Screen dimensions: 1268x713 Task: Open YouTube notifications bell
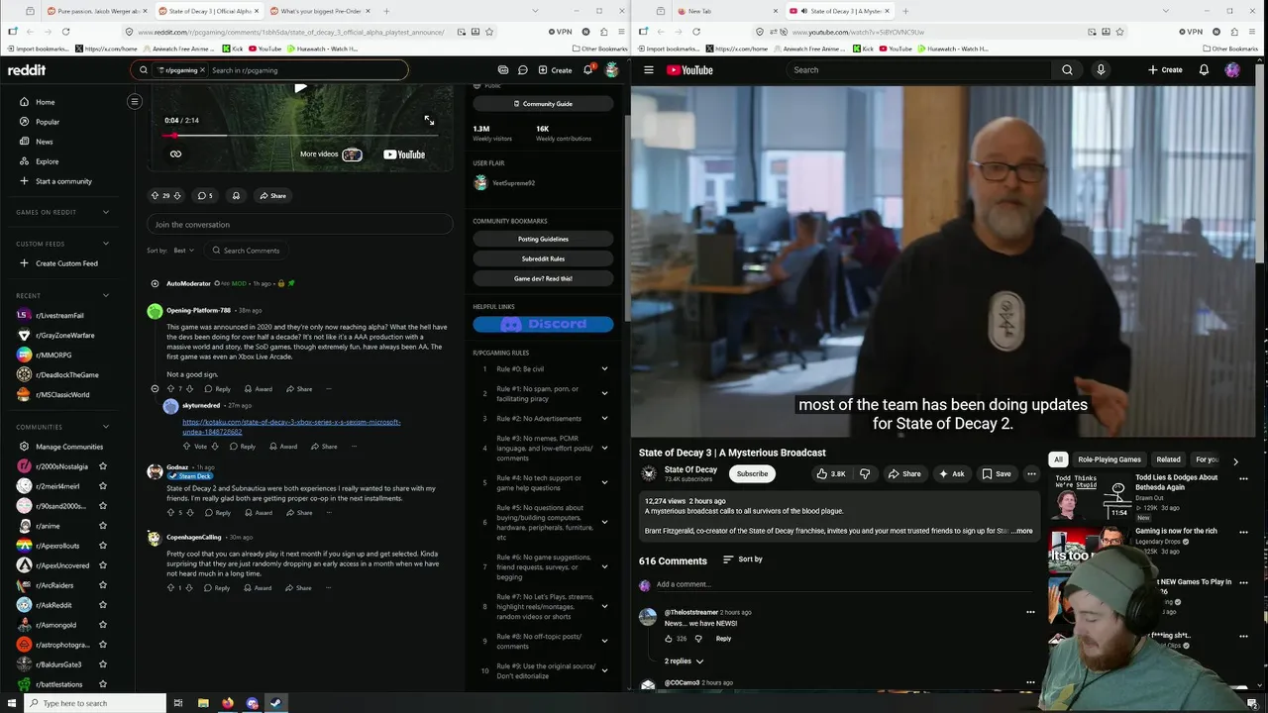[1204, 70]
